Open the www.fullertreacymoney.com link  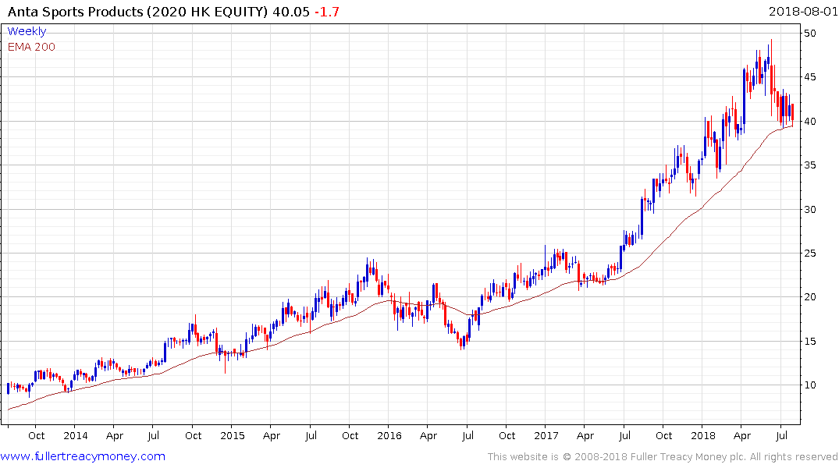(x=83, y=456)
